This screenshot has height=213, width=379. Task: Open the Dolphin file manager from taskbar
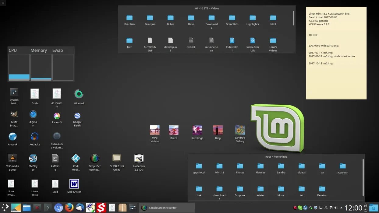tap(27, 208)
